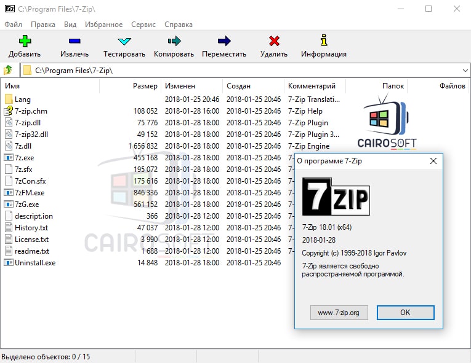Click the 7zG.exe application icon
The width and height of the screenshot is (471, 363).
tap(9, 205)
